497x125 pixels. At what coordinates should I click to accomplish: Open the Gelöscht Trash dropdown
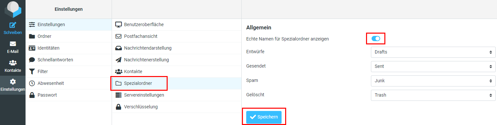point(433,95)
